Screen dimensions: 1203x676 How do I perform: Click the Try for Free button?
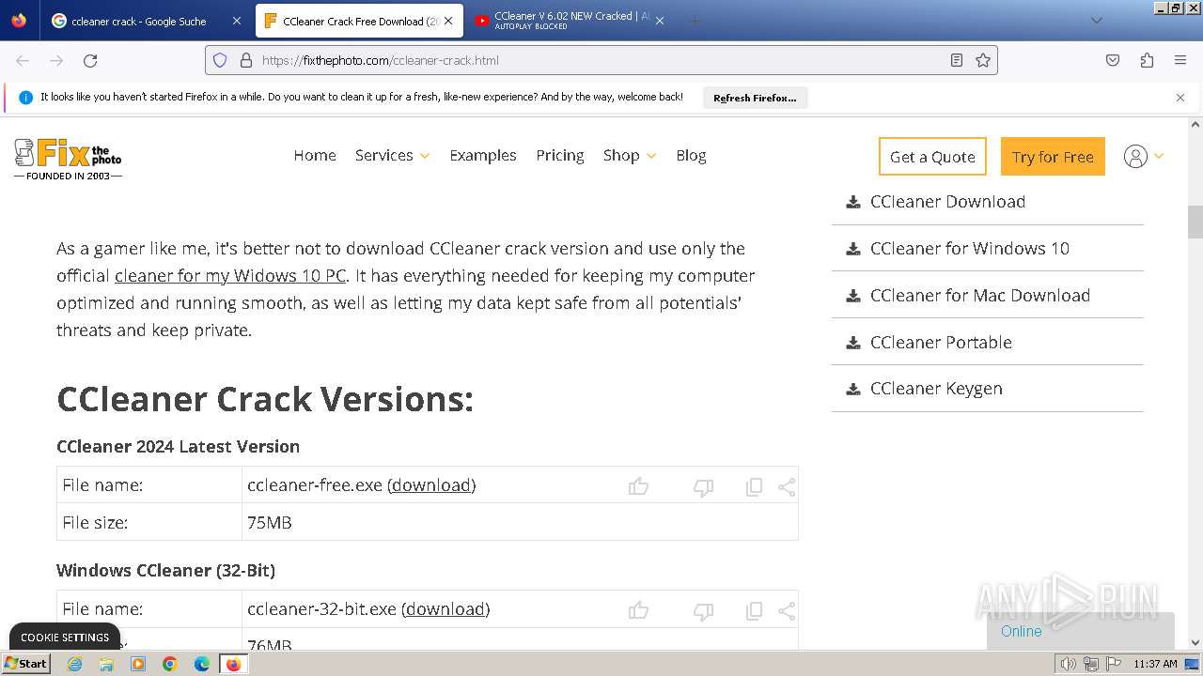(x=1053, y=157)
